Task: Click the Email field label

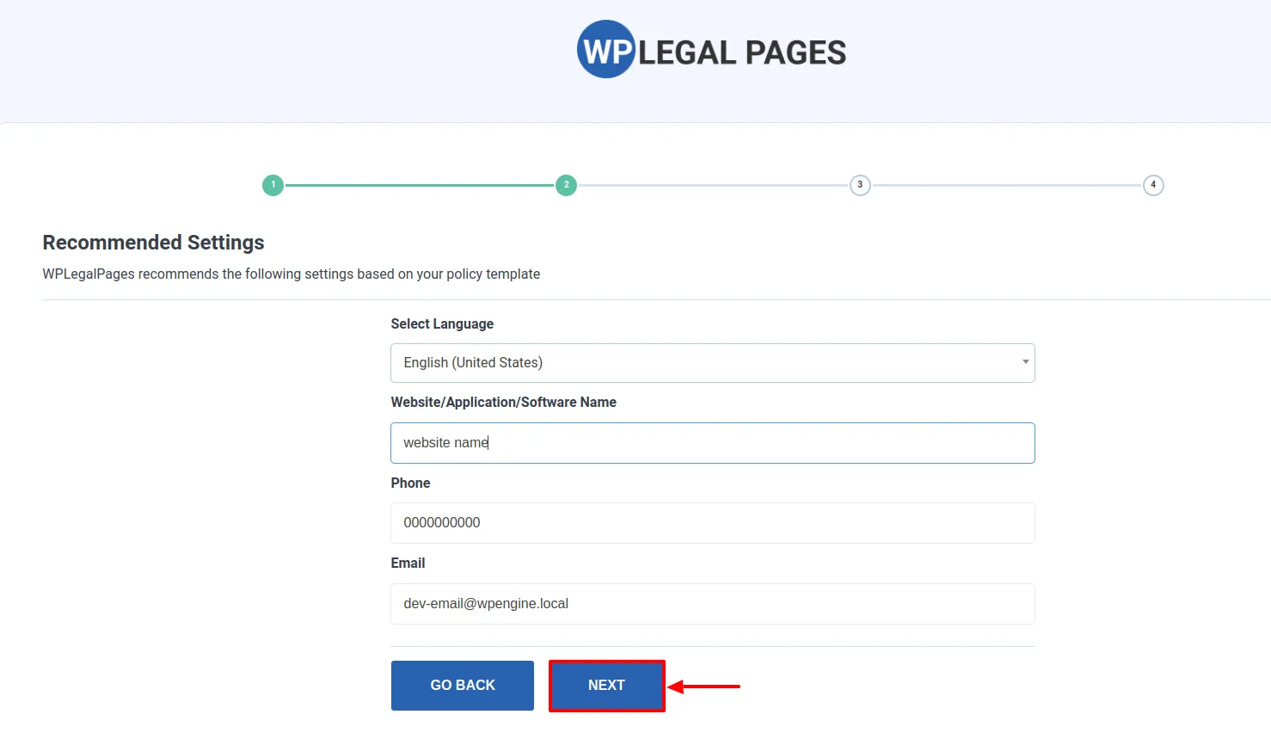Action: pos(408,563)
